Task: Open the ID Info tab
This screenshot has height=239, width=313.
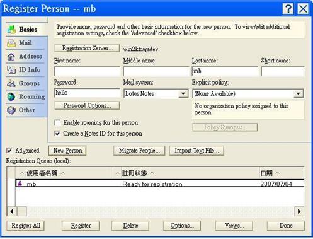Action: [26, 70]
